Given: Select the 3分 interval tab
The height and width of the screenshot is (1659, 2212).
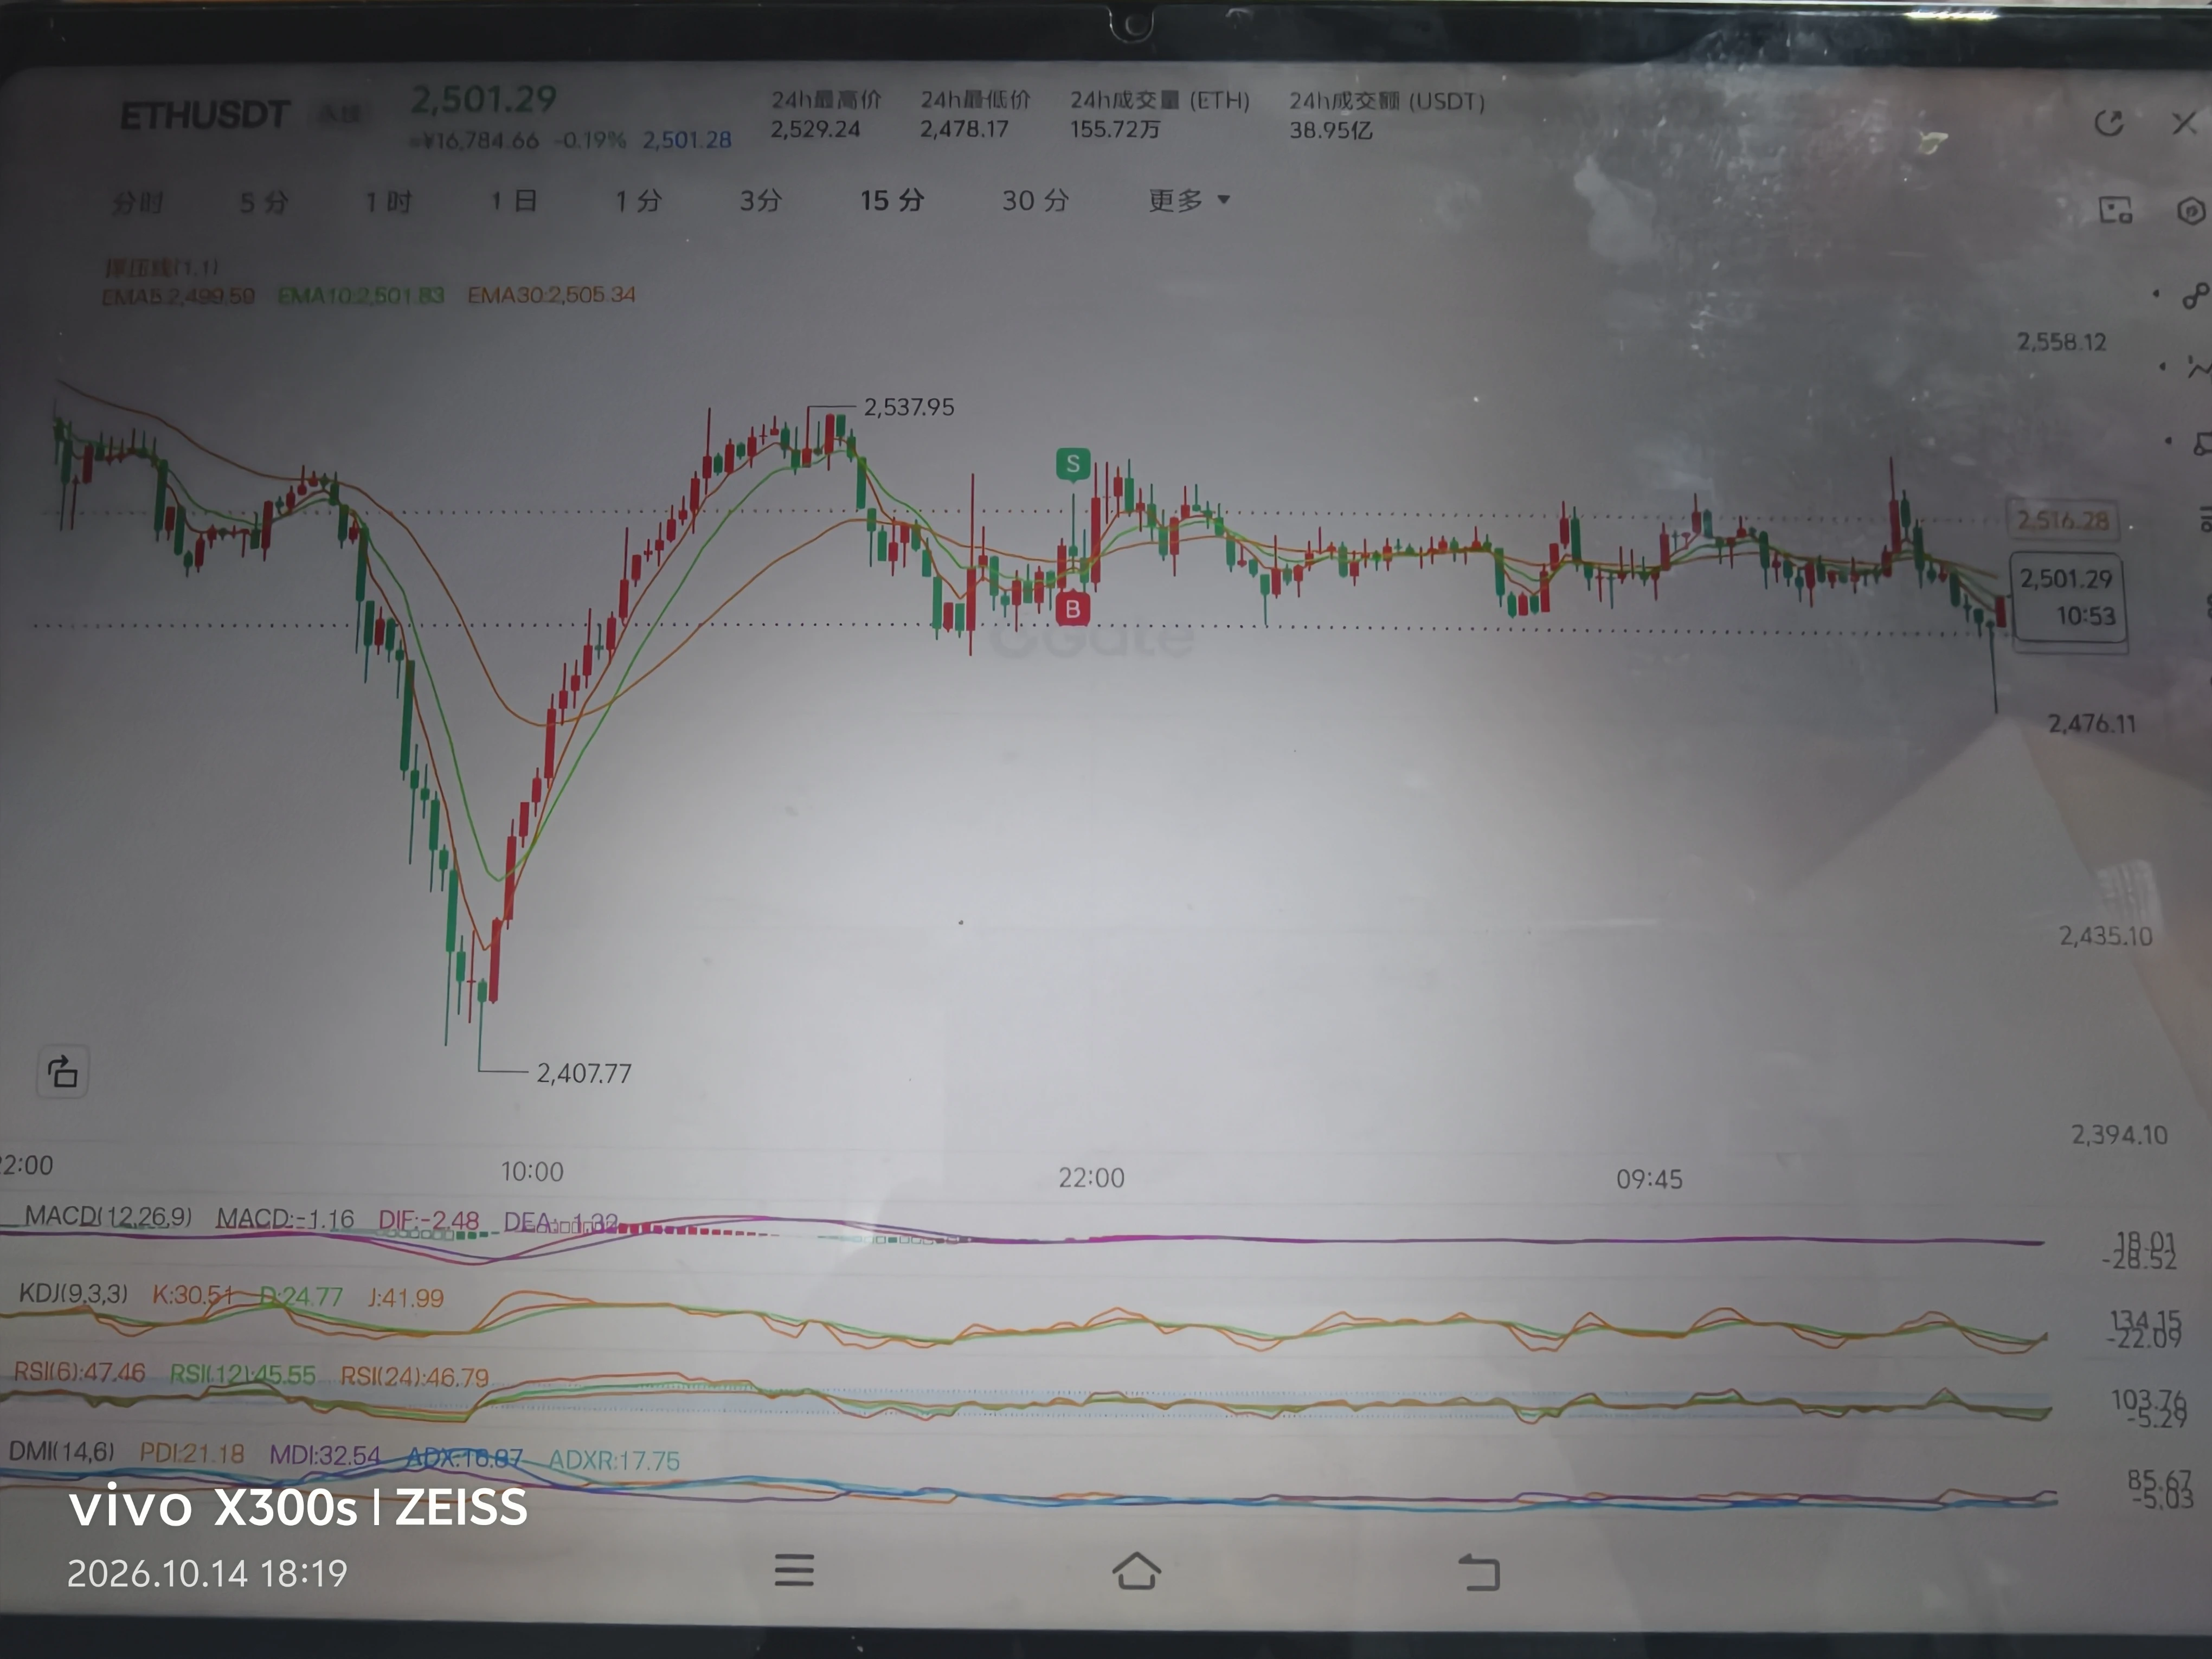Looking at the screenshot, I should [761, 201].
